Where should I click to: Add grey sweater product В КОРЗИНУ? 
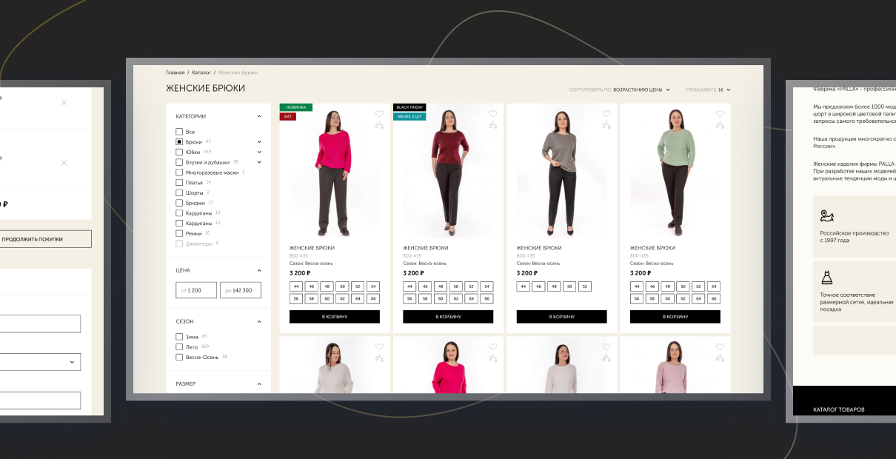[561, 317]
